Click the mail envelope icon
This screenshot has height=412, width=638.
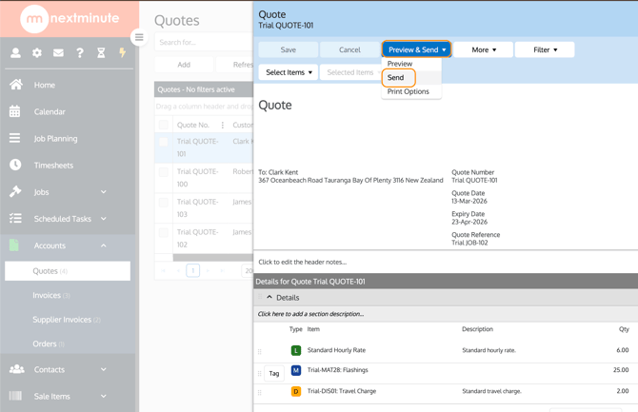58,53
